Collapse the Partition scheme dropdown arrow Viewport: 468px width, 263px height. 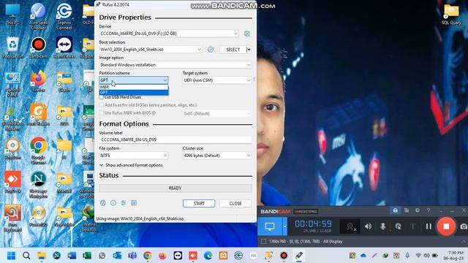pyautogui.click(x=165, y=80)
